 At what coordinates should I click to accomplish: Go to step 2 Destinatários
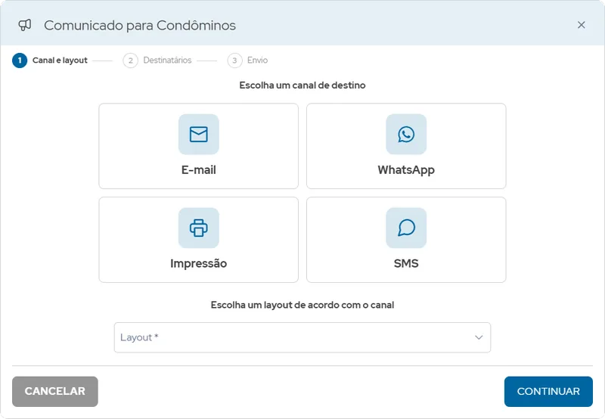(157, 61)
